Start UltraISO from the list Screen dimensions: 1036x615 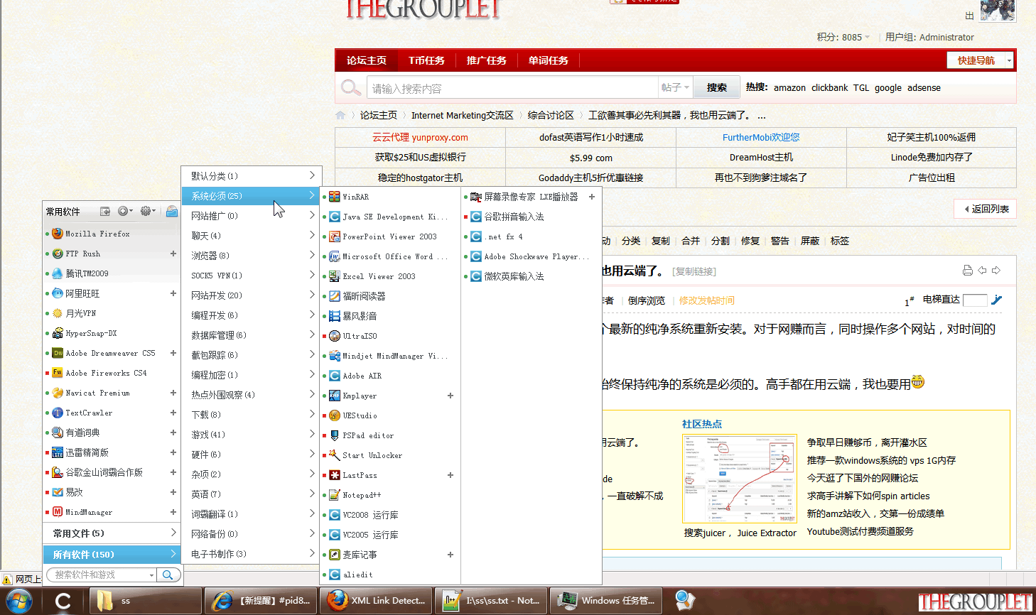pos(352,336)
